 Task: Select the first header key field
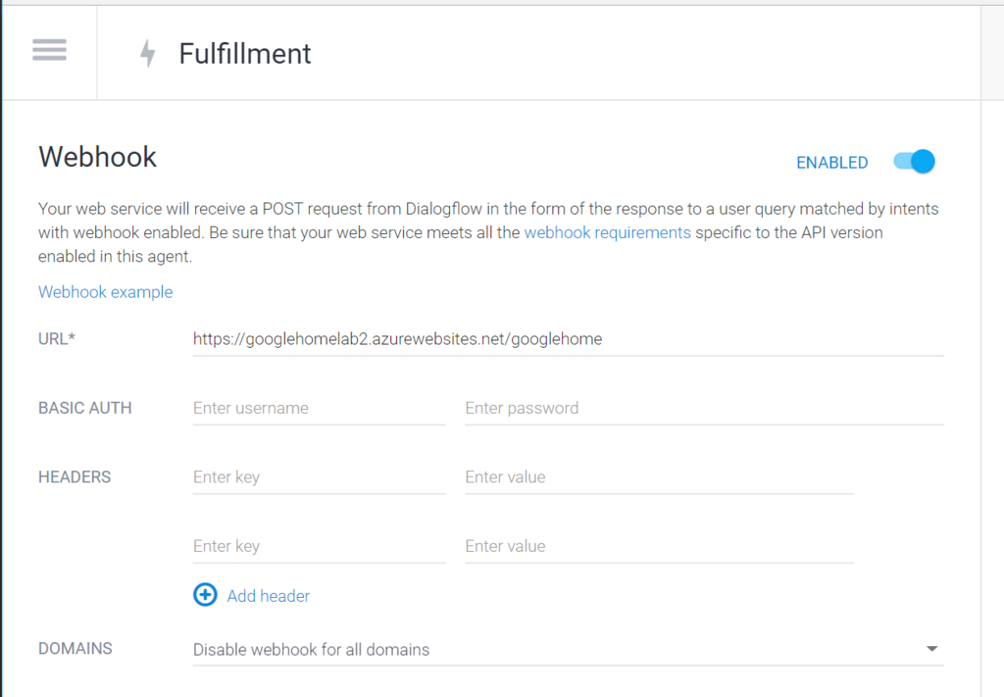point(319,477)
